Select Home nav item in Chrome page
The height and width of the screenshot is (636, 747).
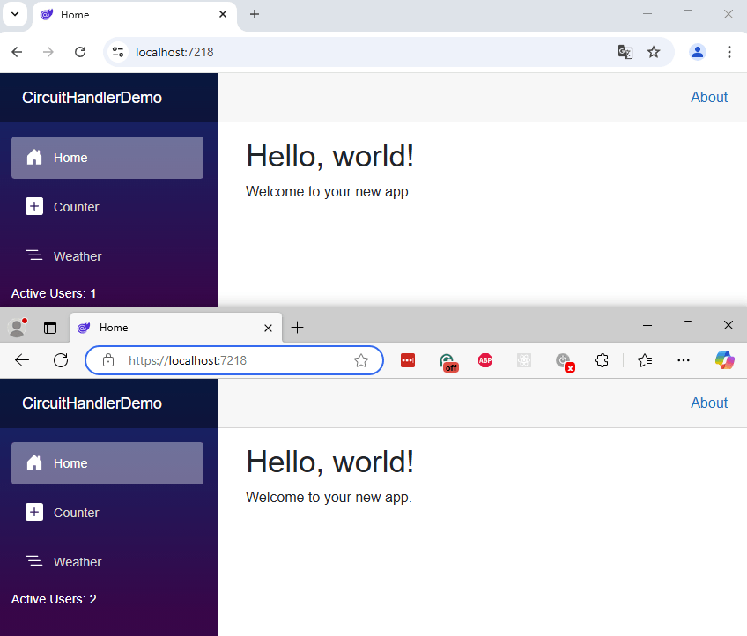pyautogui.click(x=107, y=158)
